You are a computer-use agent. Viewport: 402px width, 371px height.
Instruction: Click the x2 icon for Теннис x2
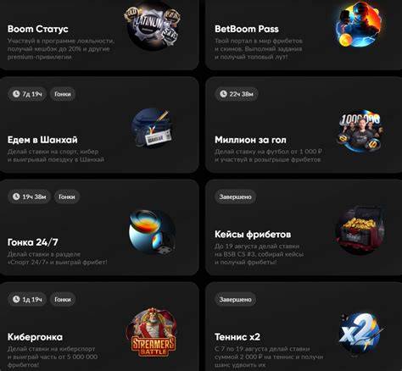(x=360, y=332)
